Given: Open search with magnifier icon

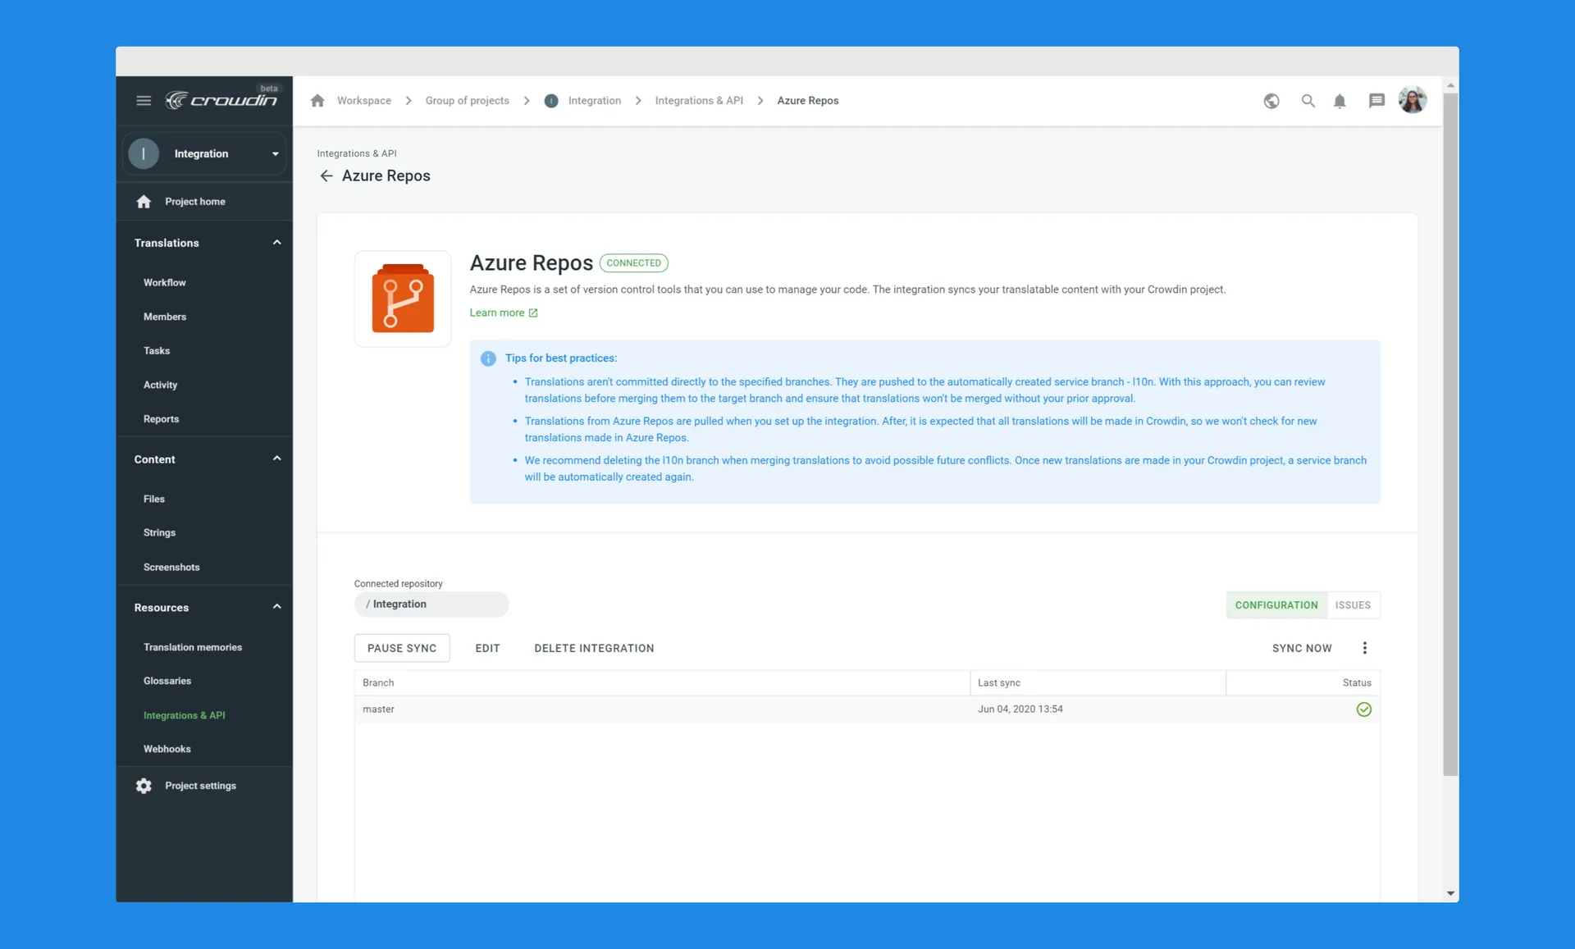Looking at the screenshot, I should click(1308, 101).
